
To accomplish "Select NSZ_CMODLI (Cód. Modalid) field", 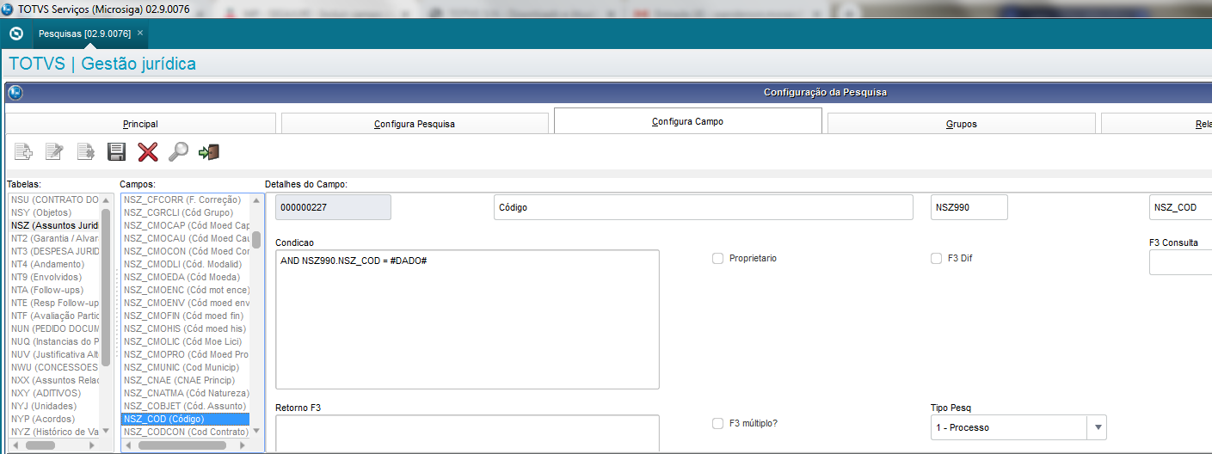I will 186,264.
